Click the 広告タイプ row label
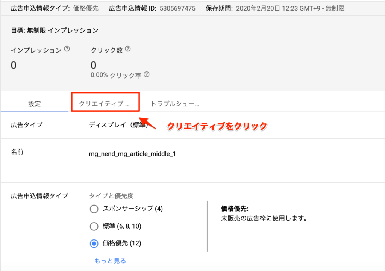Screen dimensions: 385x271 click(x=27, y=125)
